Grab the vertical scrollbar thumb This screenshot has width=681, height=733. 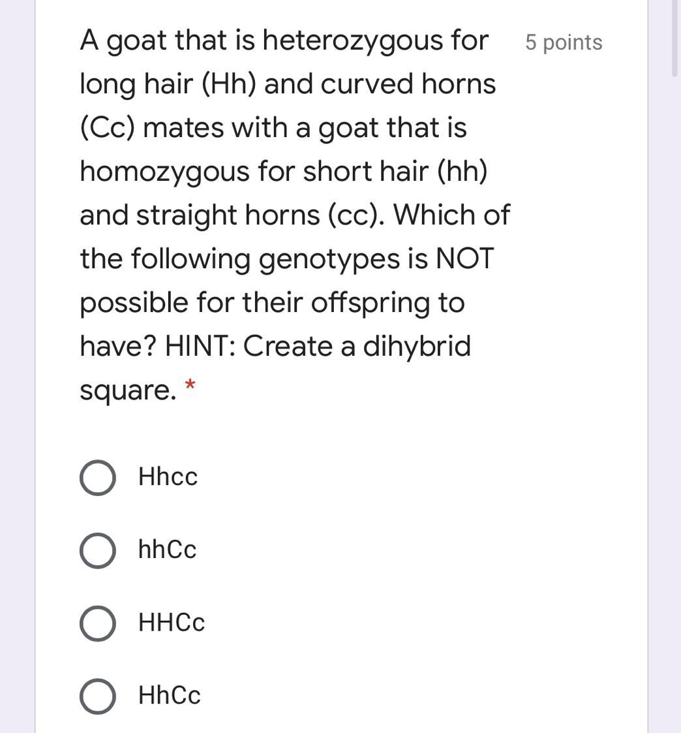point(674,37)
